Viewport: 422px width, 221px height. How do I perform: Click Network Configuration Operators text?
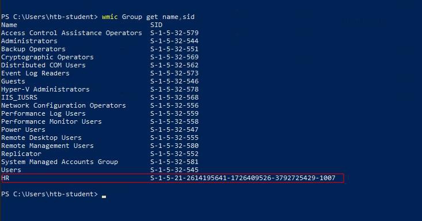click(63, 105)
